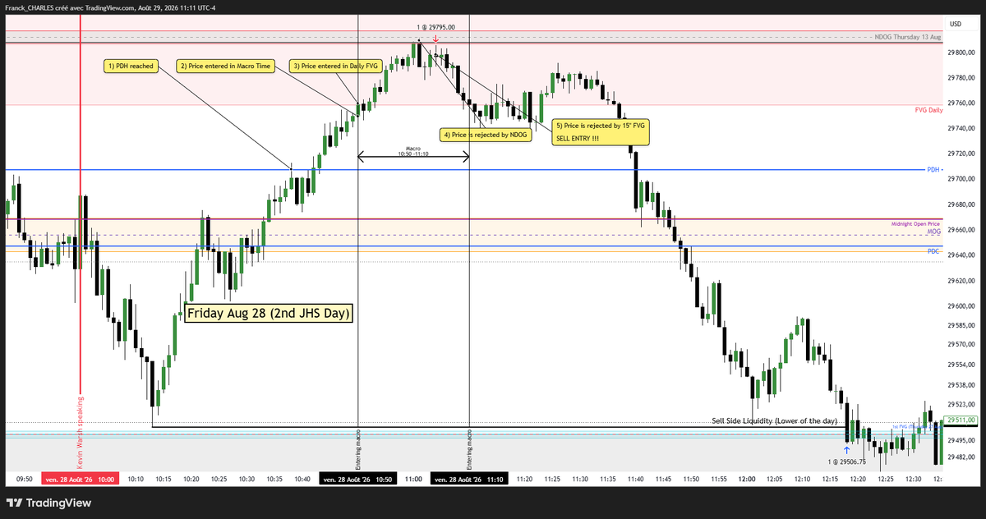Image resolution: width=986 pixels, height=519 pixels.
Task: Click the 11:20 time axis label
Action: tap(524, 479)
